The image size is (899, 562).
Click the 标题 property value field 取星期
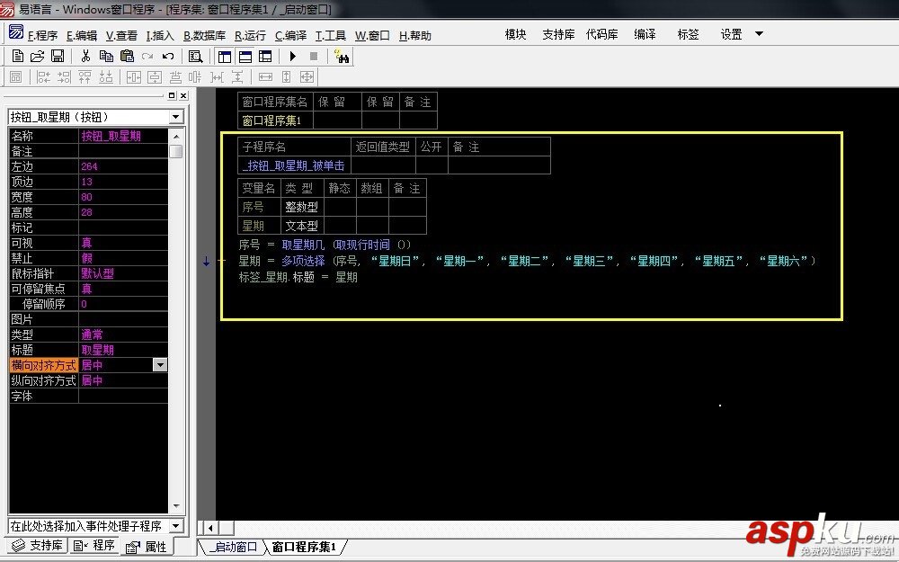point(123,350)
